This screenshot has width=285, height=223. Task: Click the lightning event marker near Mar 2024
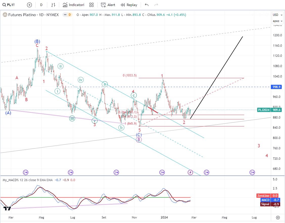point(190,172)
